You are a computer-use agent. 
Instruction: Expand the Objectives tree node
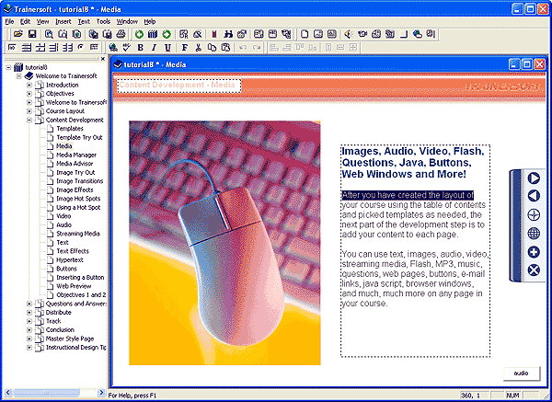coord(29,94)
